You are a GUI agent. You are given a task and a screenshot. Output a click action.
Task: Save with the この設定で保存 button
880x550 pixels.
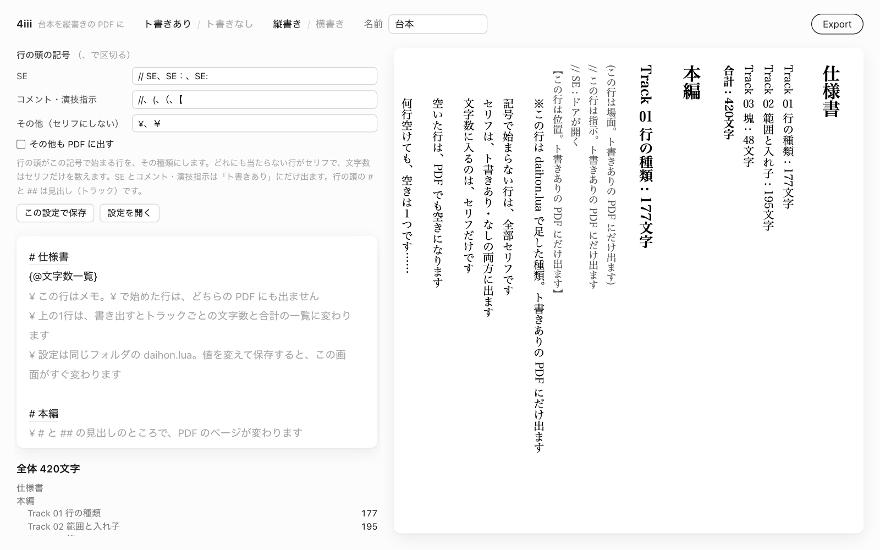coord(55,213)
